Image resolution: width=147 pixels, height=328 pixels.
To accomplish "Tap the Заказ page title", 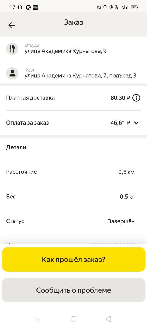I will (73, 22).
